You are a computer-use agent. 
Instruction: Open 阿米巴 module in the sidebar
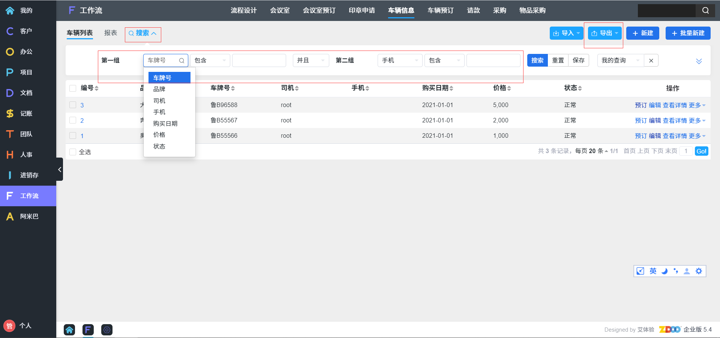(x=29, y=216)
